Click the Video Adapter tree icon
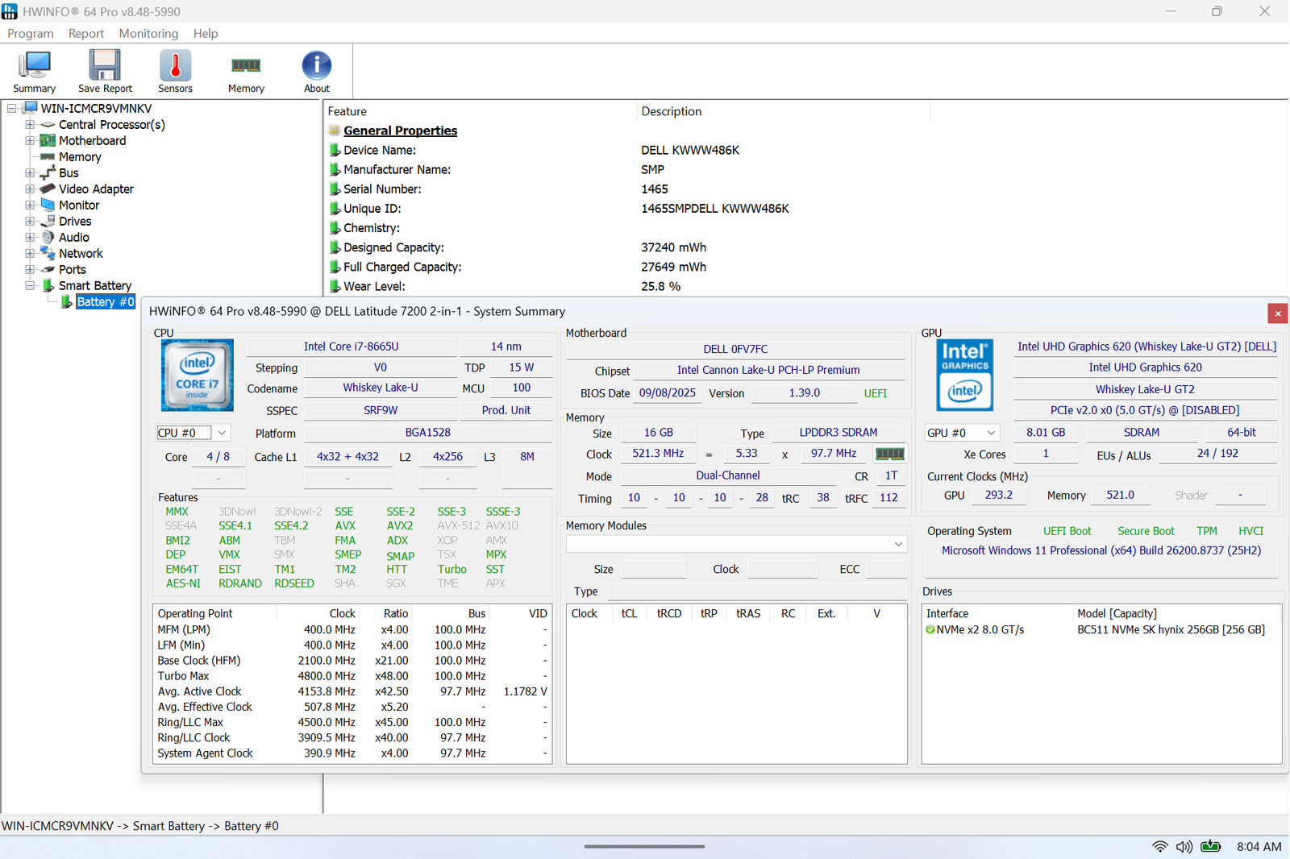 (x=48, y=189)
